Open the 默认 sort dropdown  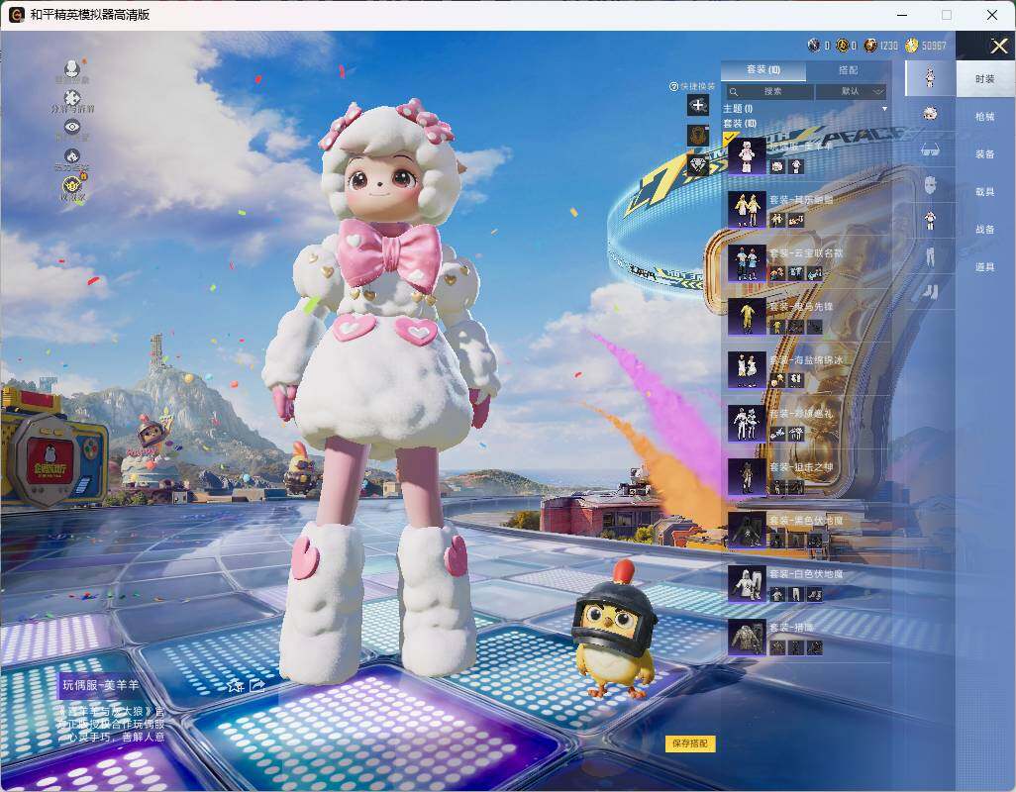point(851,91)
